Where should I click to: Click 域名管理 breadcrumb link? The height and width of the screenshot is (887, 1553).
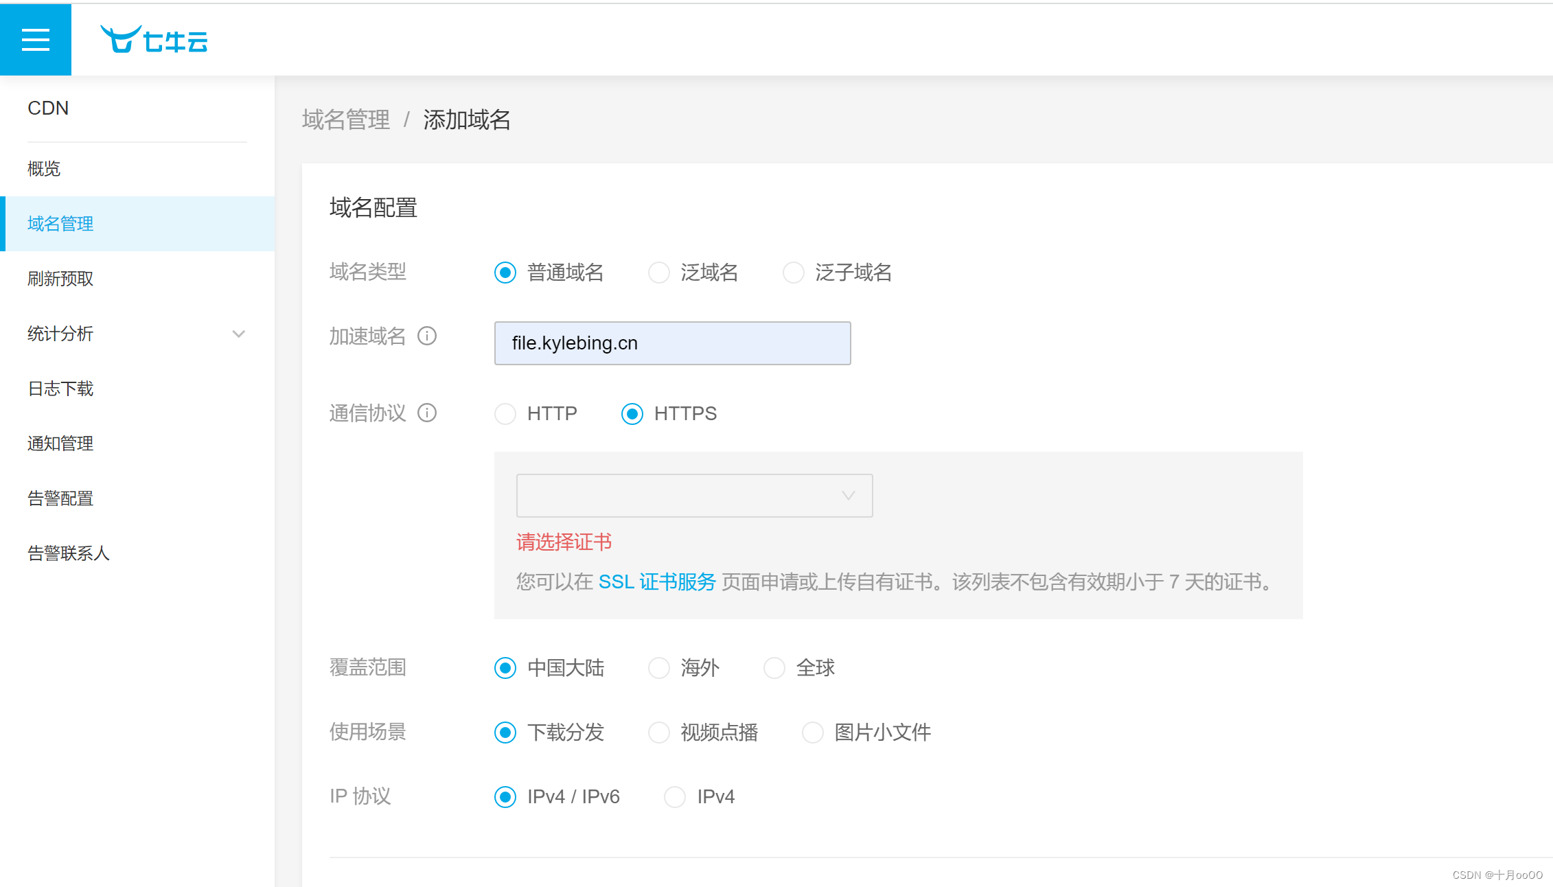345,120
